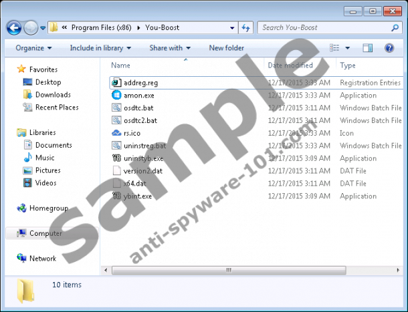
Task: Select the rs.ico cloud icon file
Action: [117, 133]
